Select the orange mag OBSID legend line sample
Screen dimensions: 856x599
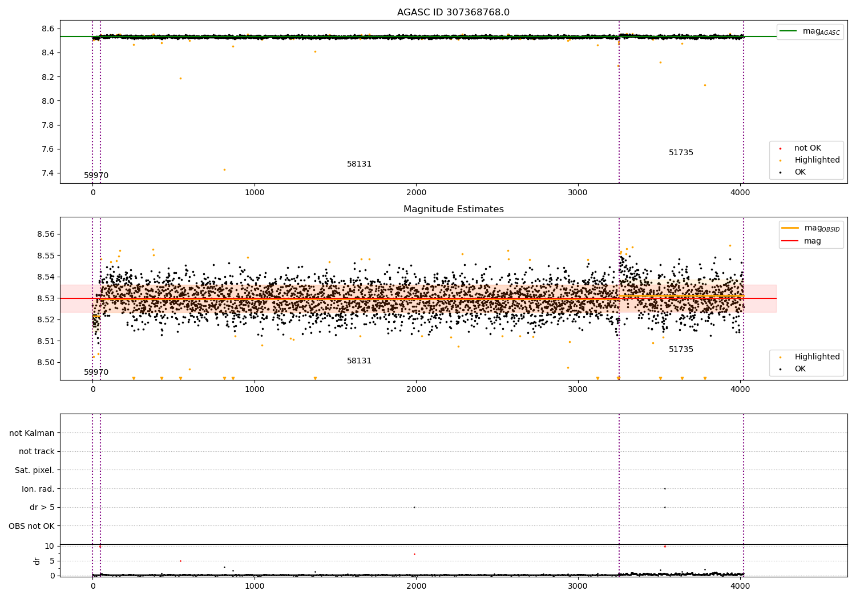790,228
